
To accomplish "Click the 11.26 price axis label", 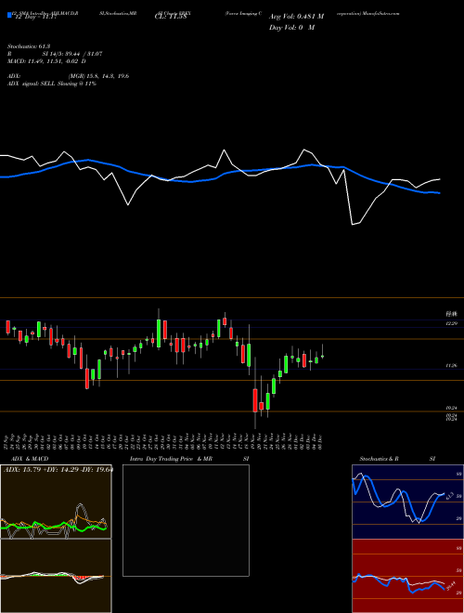I will click(452, 366).
